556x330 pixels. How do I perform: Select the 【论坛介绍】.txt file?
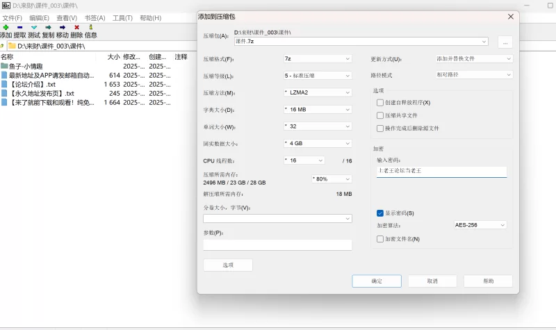point(32,84)
